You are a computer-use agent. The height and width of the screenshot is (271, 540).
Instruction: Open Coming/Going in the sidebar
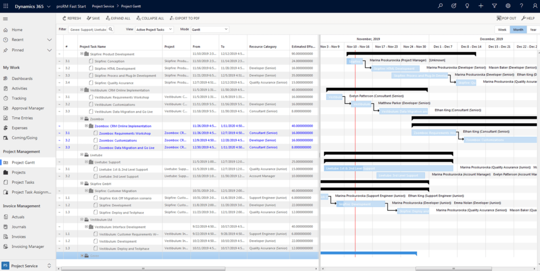24,138
